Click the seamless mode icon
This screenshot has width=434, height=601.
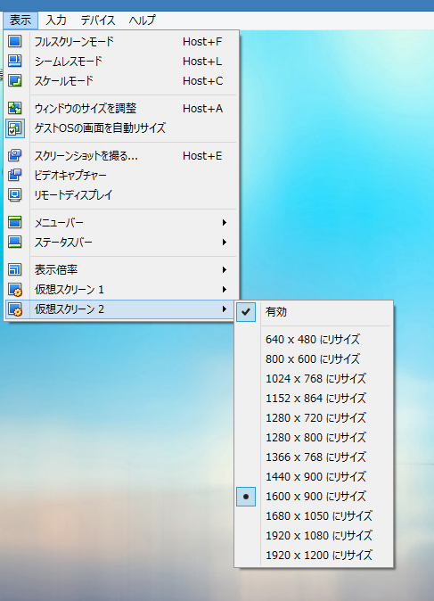[x=15, y=61]
